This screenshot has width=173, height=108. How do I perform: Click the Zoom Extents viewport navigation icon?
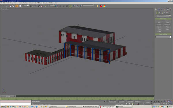click(x=169, y=101)
